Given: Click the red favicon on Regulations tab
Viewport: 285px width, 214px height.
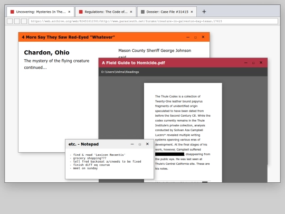Looking at the screenshot, I should pos(81,12).
